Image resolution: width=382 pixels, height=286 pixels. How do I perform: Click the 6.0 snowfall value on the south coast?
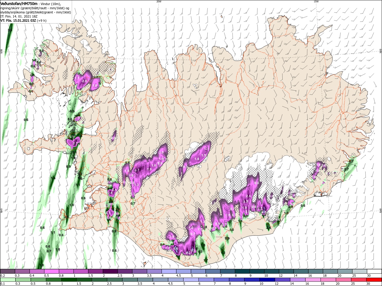tap(176, 249)
